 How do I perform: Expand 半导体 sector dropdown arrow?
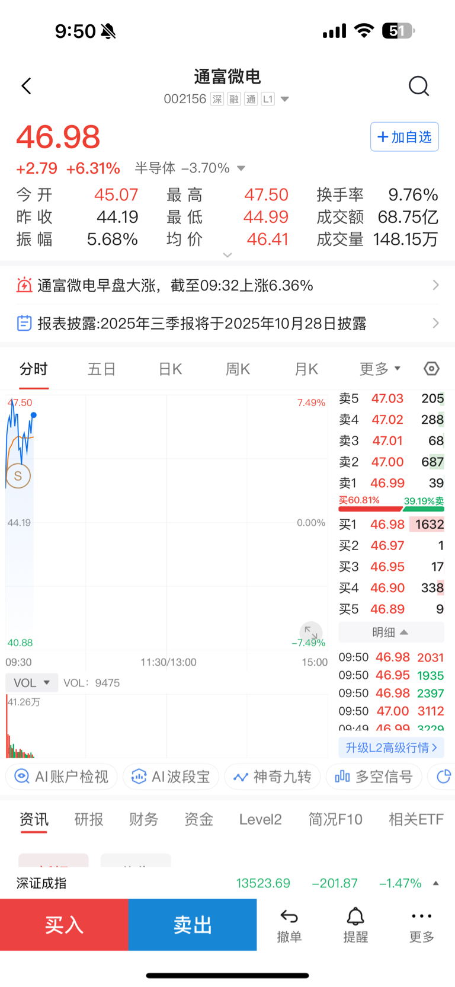241,168
